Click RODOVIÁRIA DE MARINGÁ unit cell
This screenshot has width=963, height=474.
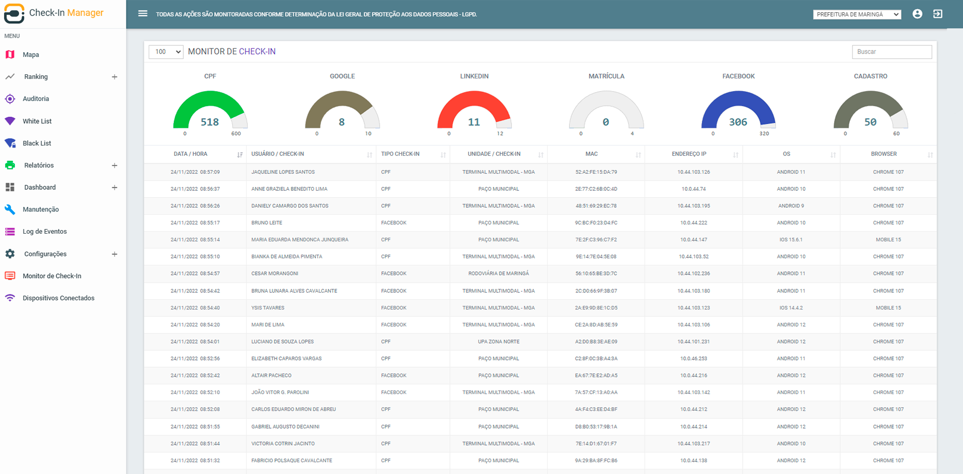[499, 274]
